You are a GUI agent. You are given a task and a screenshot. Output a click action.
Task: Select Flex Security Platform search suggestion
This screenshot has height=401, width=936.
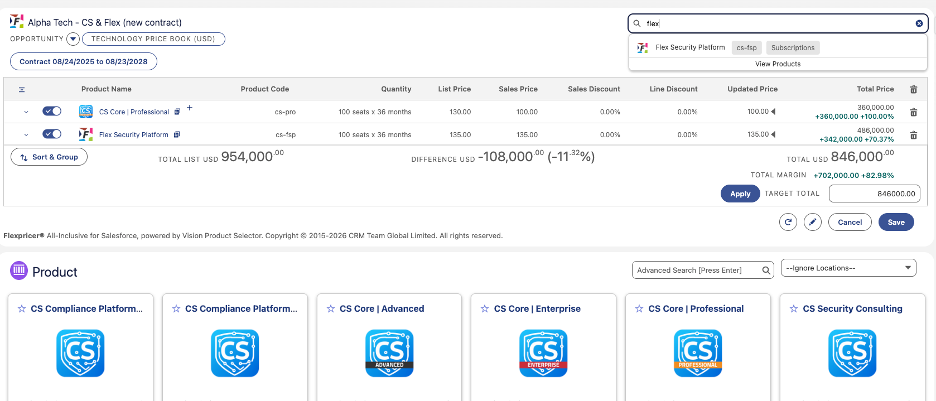(x=690, y=47)
